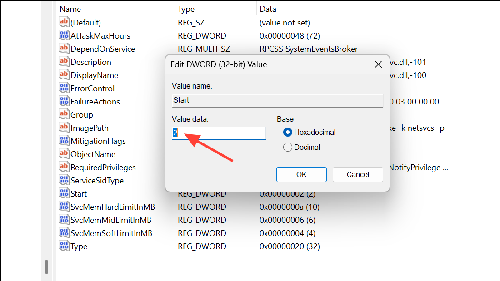Click the Cancel button

[x=358, y=174]
